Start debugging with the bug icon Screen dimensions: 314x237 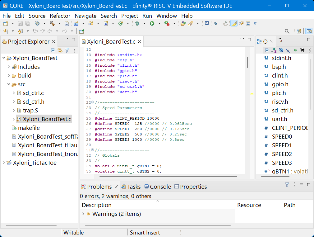(x=137, y=23)
